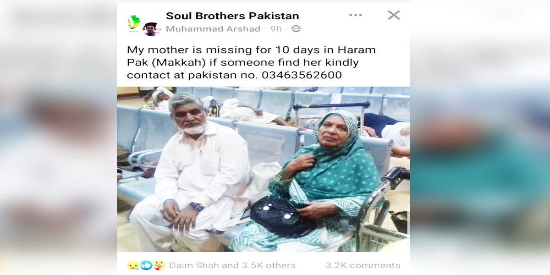Open the 3.2K comments list
Screen dimensions: 550x275
pyautogui.click(x=363, y=265)
